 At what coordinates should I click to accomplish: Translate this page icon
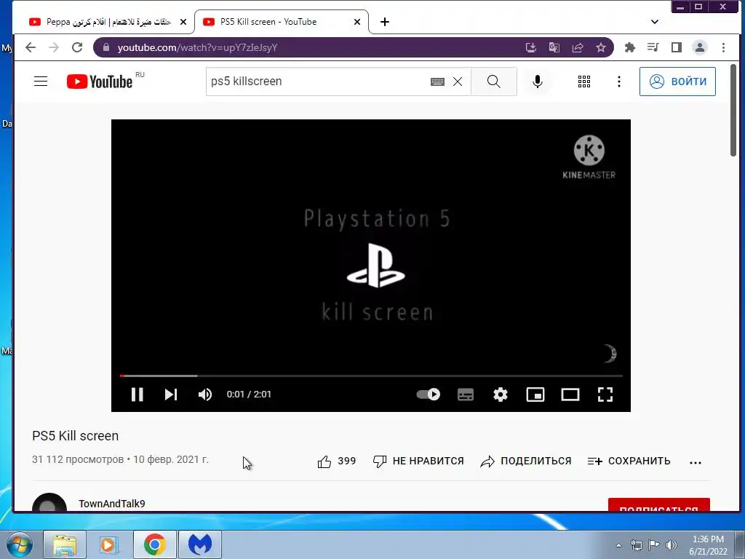pyautogui.click(x=554, y=47)
